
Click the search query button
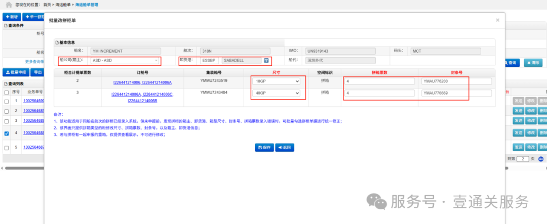click(x=510, y=63)
